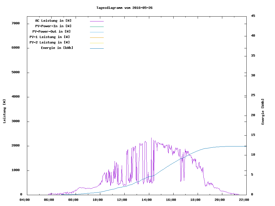This screenshot has height=206, width=275.
Task: Click the Energie in [kWh] legend line sample
Action: (97, 48)
